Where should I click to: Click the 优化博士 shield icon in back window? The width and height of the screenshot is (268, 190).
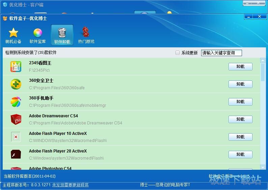pyautogui.click(x=5, y=5)
